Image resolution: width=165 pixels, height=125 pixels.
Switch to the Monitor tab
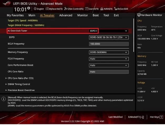82,15
